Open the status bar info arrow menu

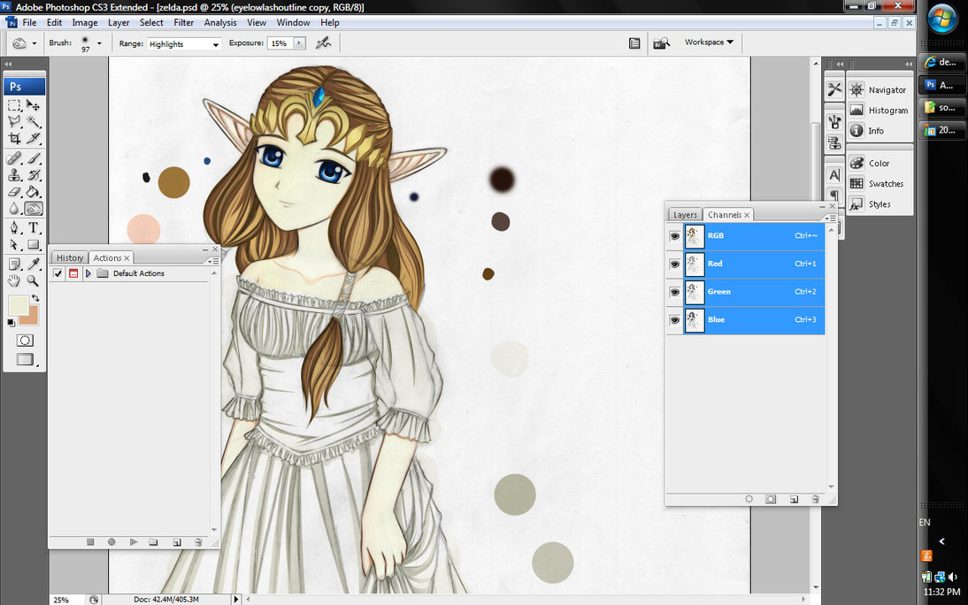click(235, 599)
